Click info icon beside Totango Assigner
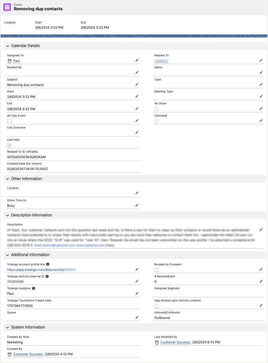 pos(34,289)
